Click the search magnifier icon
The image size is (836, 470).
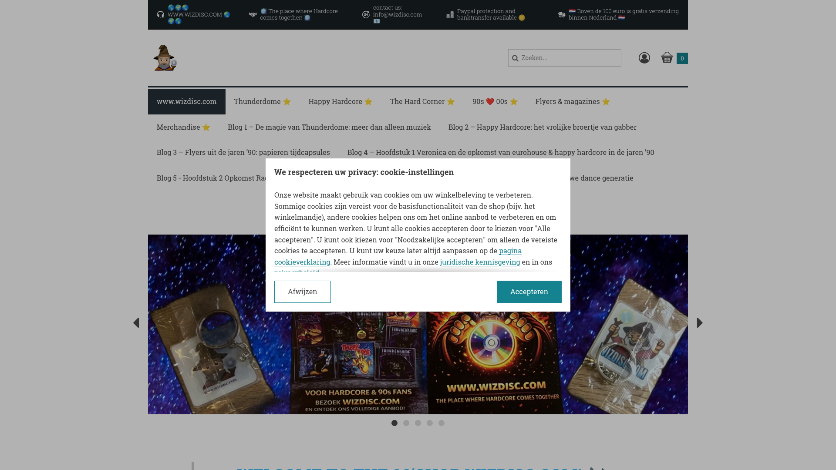[x=515, y=58]
